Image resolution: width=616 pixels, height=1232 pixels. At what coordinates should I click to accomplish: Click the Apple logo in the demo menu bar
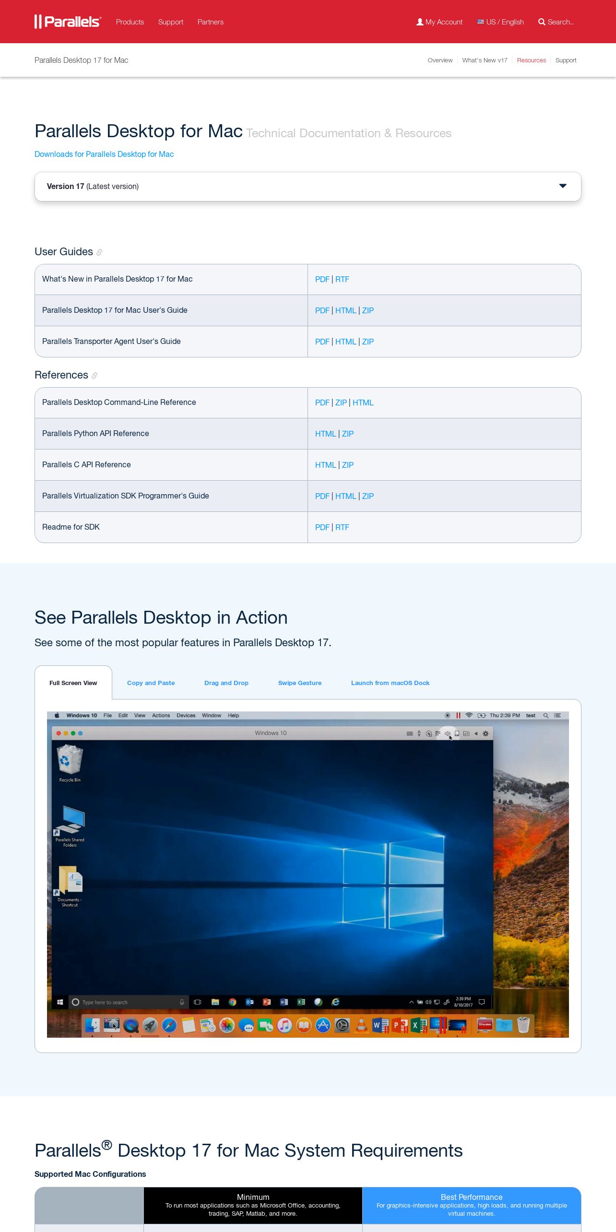pos(57,715)
